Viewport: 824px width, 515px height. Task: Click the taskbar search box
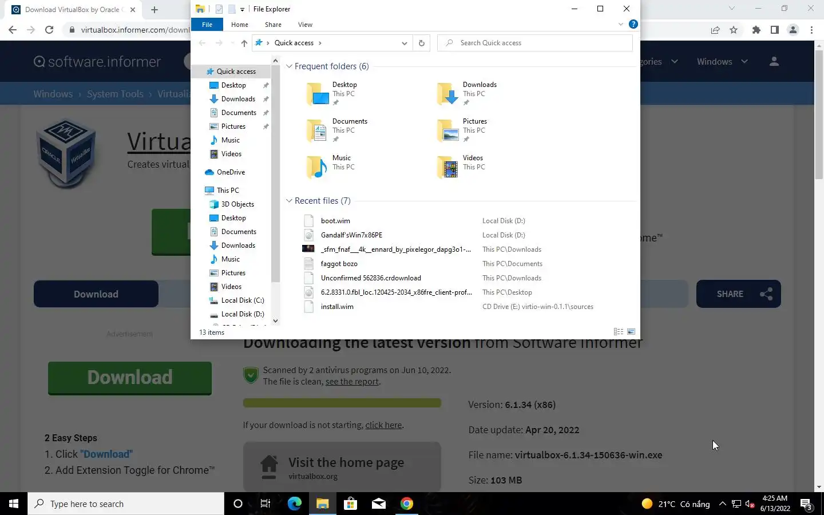pos(126,504)
